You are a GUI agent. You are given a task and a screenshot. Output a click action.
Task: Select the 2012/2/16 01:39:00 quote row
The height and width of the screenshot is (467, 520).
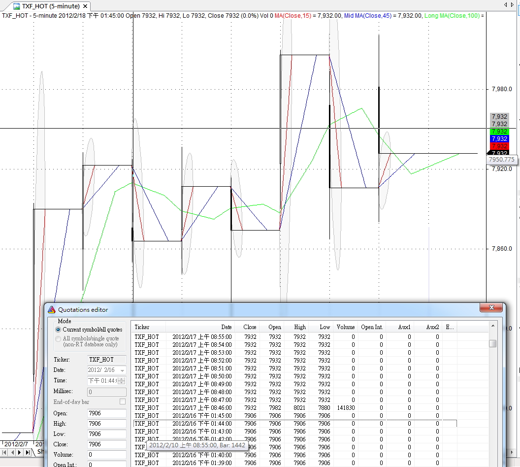point(295,463)
